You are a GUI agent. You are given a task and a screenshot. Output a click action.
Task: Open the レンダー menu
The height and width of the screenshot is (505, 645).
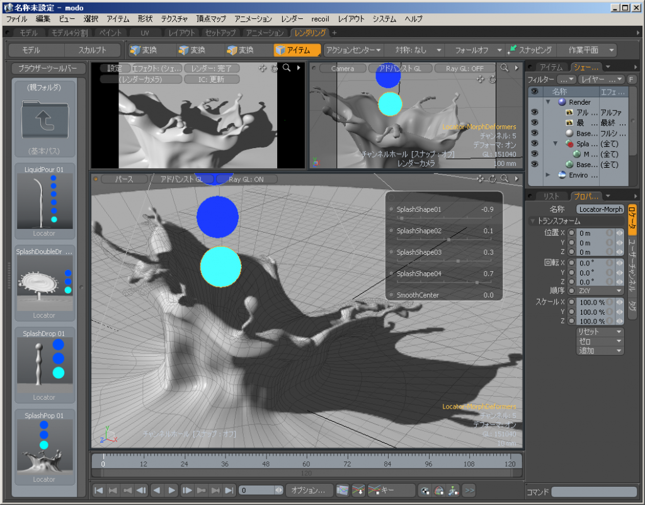tap(290, 18)
